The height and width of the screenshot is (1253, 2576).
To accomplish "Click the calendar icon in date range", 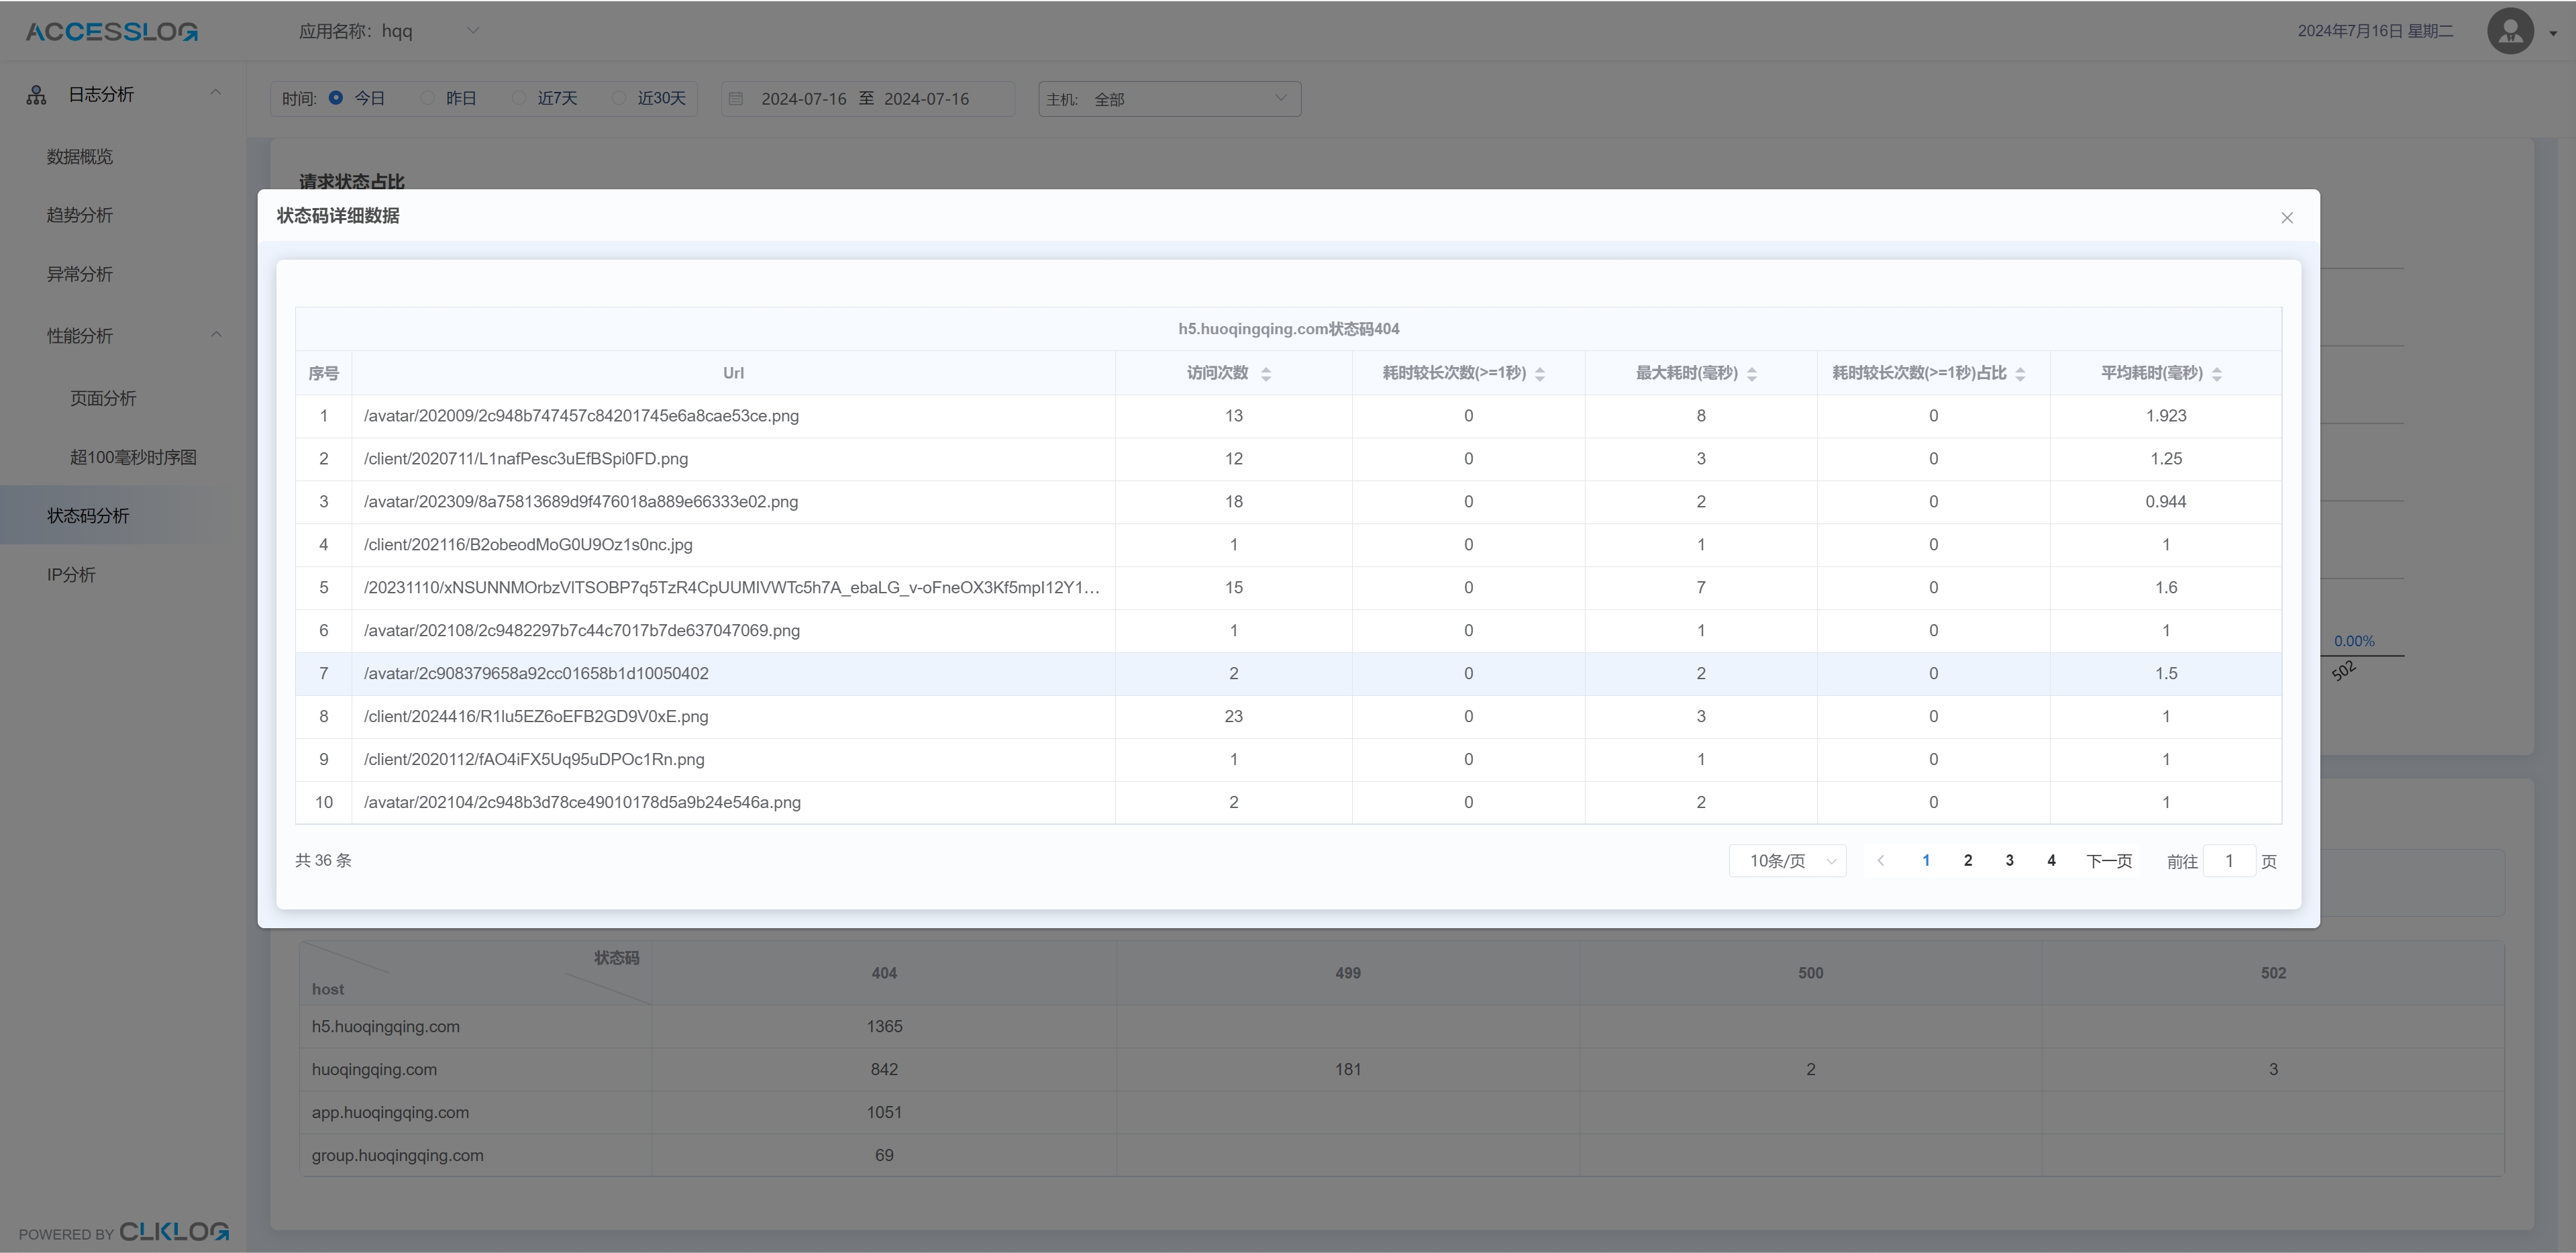I will tap(736, 99).
